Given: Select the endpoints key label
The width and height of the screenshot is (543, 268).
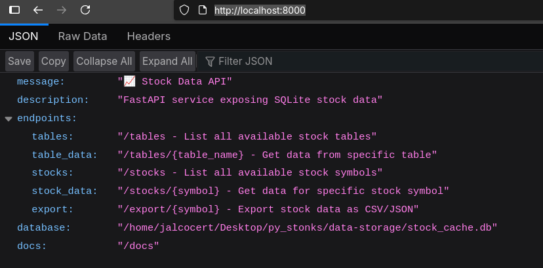Looking at the screenshot, I should [47, 119].
